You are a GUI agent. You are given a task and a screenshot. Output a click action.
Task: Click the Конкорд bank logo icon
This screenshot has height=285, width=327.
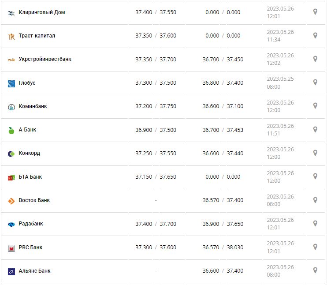[x=11, y=154]
